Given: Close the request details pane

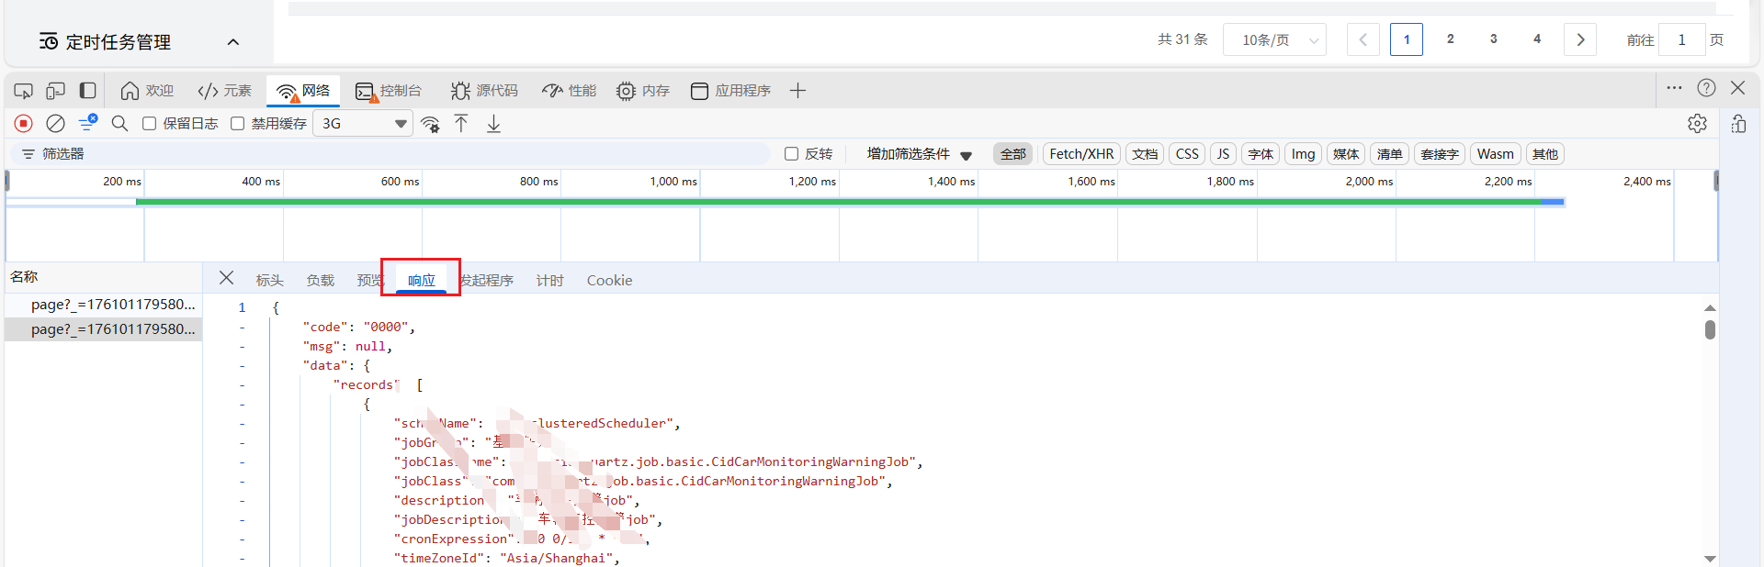Looking at the screenshot, I should tap(226, 278).
